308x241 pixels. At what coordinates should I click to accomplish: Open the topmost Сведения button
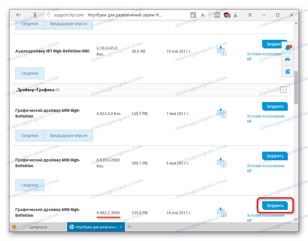[30, 25]
